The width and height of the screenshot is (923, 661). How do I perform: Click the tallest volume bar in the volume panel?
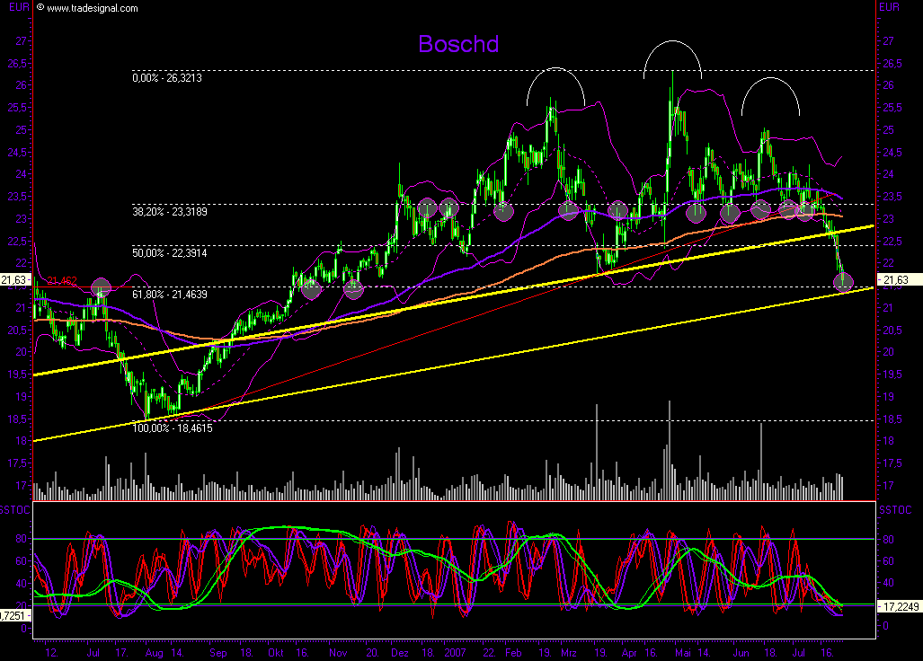(x=669, y=449)
